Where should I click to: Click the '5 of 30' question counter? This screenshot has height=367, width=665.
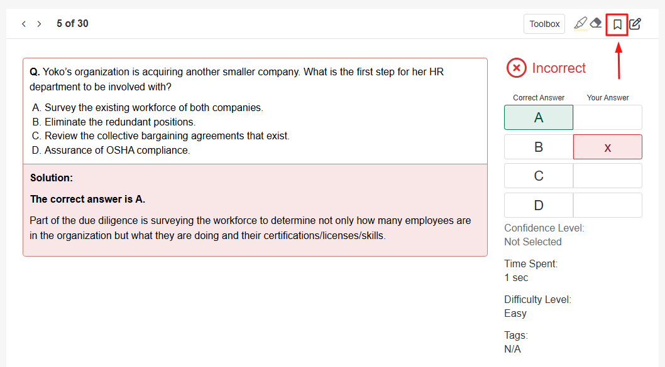coord(72,24)
